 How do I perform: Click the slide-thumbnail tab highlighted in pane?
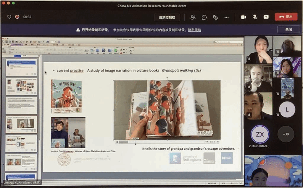pyautogui.click(x=18, y=56)
